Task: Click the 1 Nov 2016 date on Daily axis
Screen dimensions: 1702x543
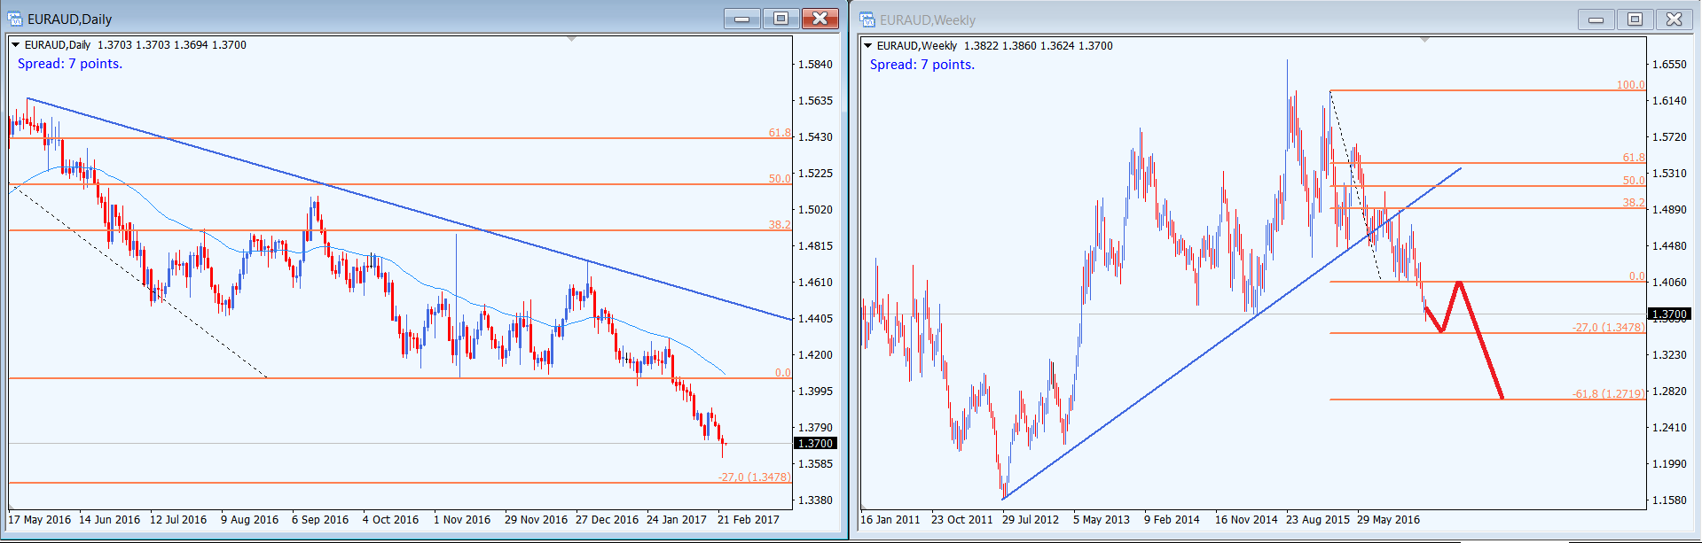Action: click(462, 520)
